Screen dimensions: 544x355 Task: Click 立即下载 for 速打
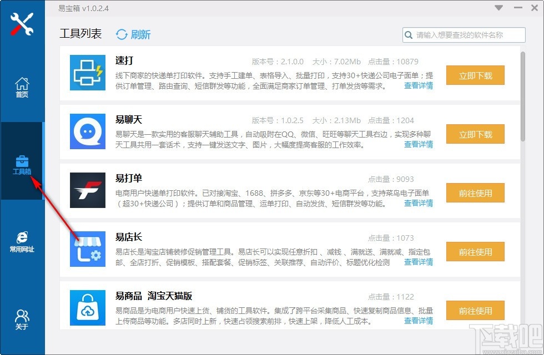coord(475,75)
